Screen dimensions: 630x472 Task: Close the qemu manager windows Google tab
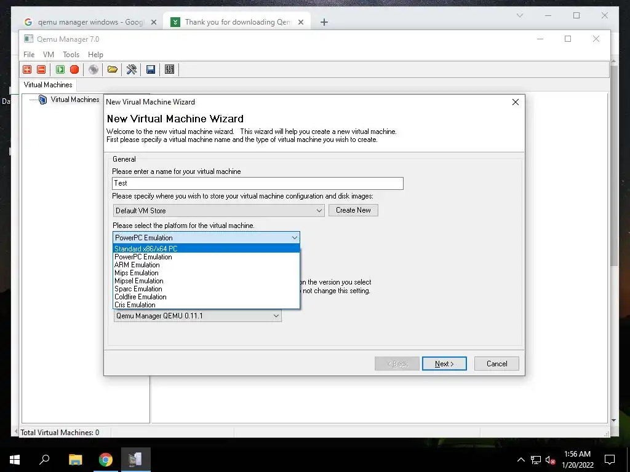point(153,22)
